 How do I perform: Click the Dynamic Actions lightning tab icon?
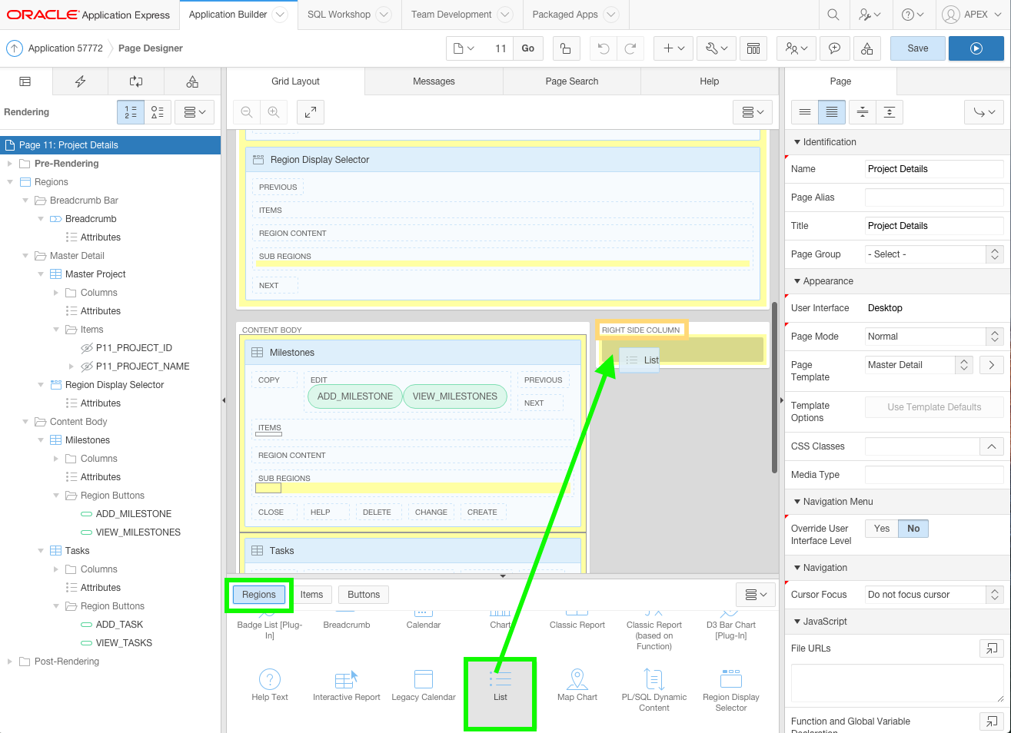click(80, 81)
